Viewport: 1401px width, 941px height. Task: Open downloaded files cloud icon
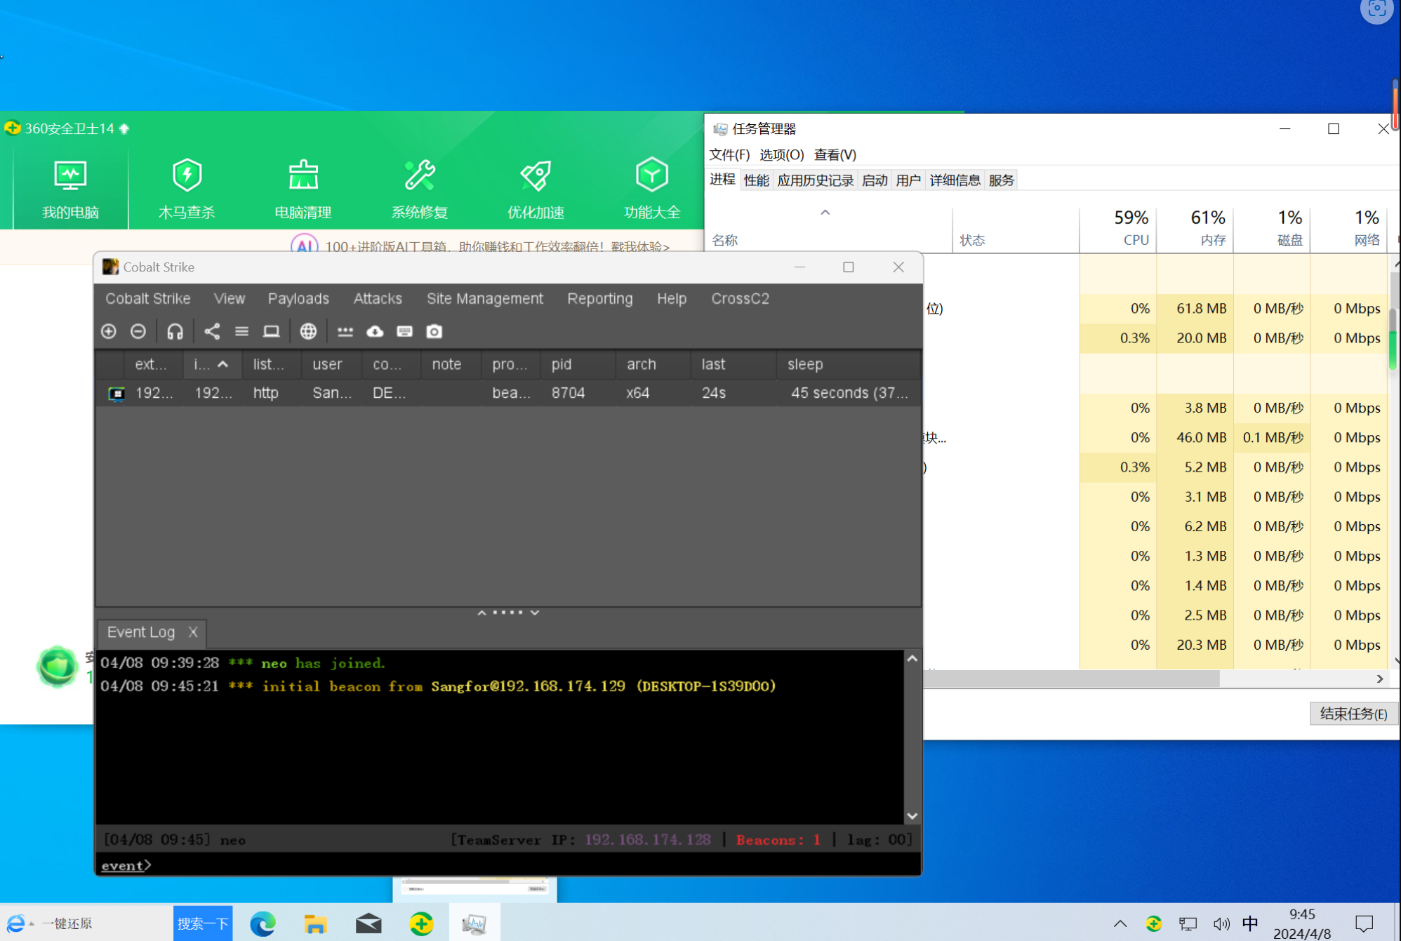coord(375,331)
